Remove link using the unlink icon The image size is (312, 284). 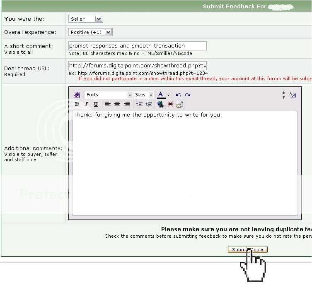click(x=170, y=104)
